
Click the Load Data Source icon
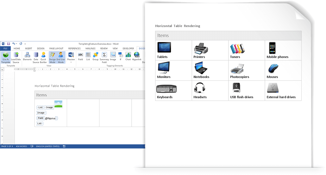pyautogui.click(x=16, y=57)
